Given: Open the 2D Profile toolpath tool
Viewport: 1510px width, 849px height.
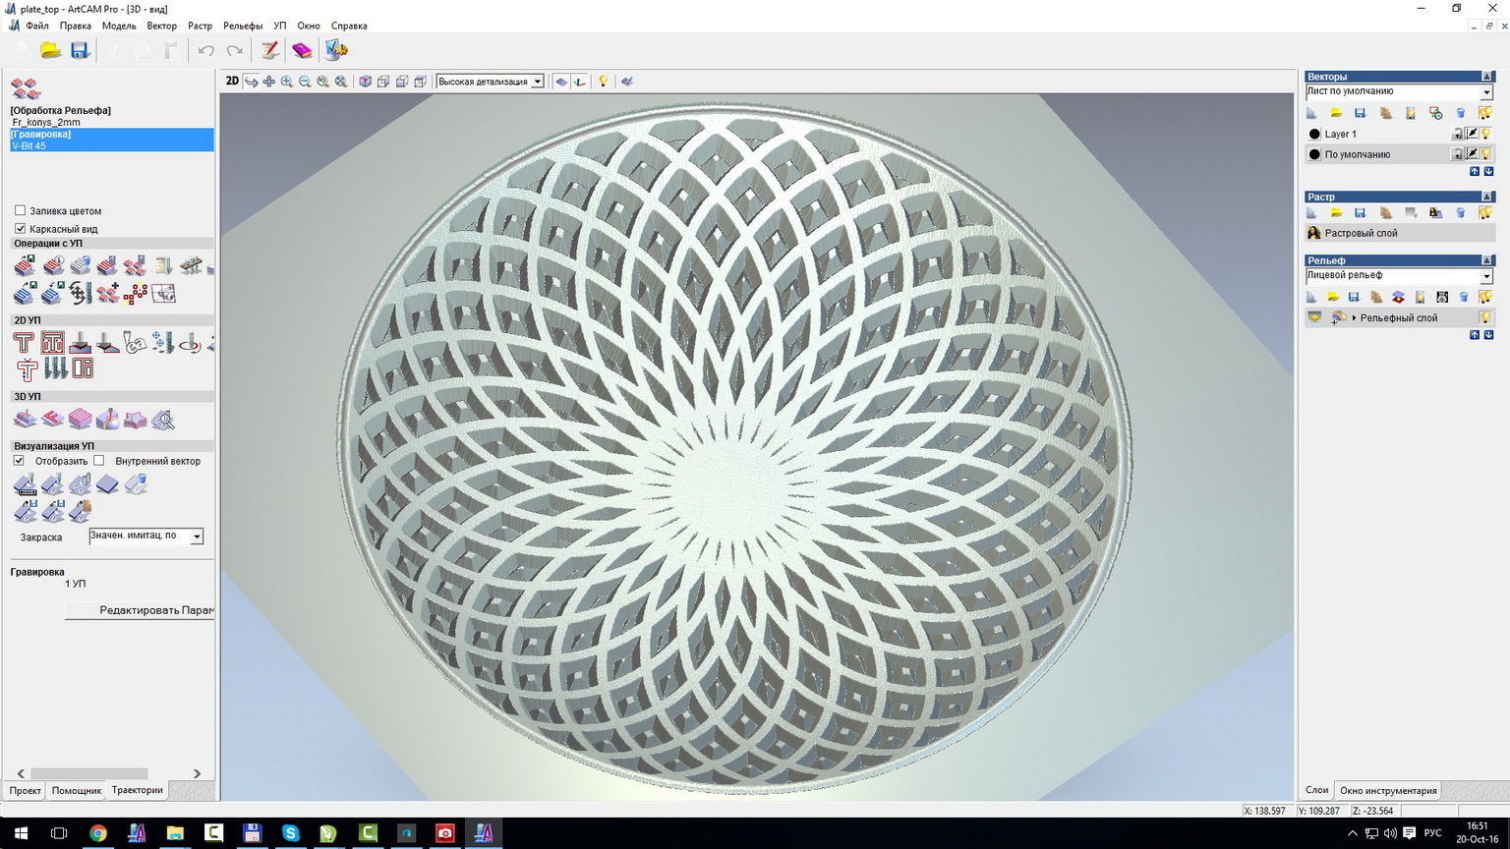Looking at the screenshot, I should click(25, 343).
